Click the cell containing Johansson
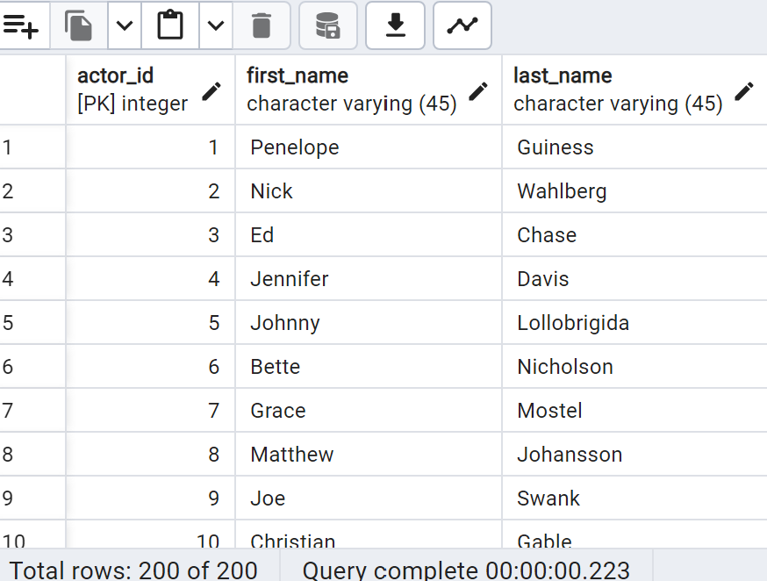 click(x=634, y=455)
